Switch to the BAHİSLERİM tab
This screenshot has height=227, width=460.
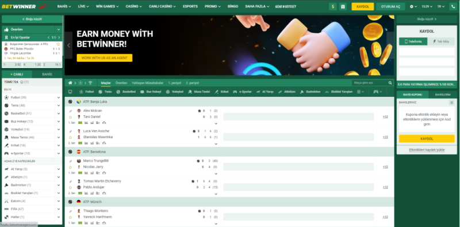pos(443,94)
